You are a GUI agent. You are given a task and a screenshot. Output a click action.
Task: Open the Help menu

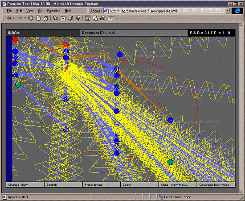point(68,11)
